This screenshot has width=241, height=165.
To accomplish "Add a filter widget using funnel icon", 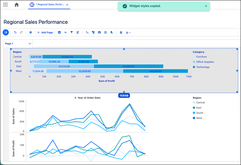I will coord(72,32).
